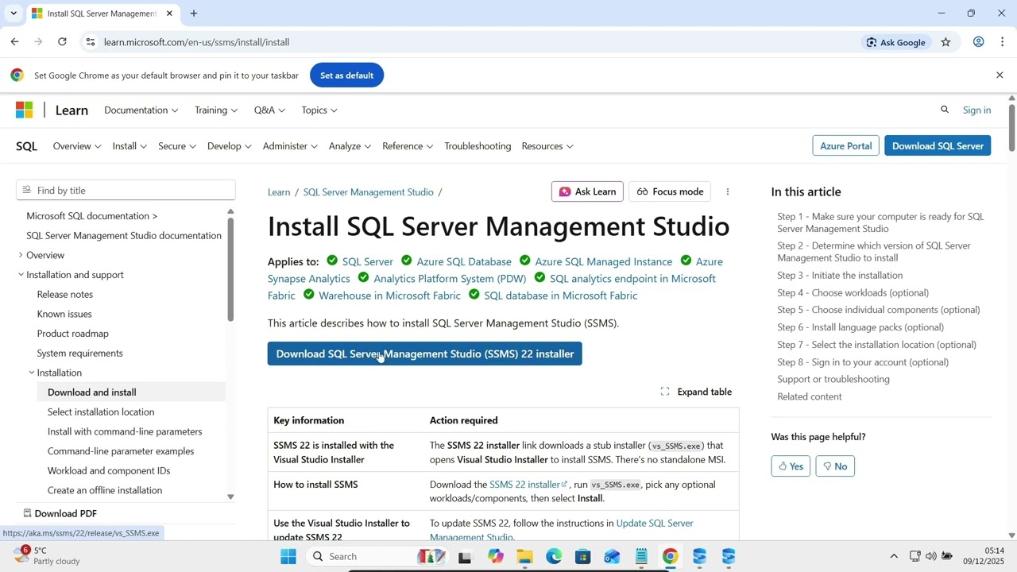Dismiss the default browser banner
This screenshot has width=1017, height=572.
1000,75
